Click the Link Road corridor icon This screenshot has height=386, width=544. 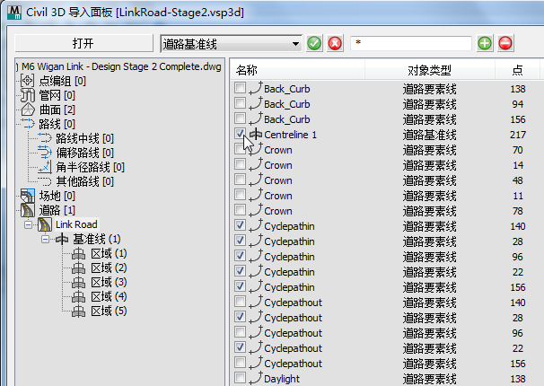pos(45,224)
